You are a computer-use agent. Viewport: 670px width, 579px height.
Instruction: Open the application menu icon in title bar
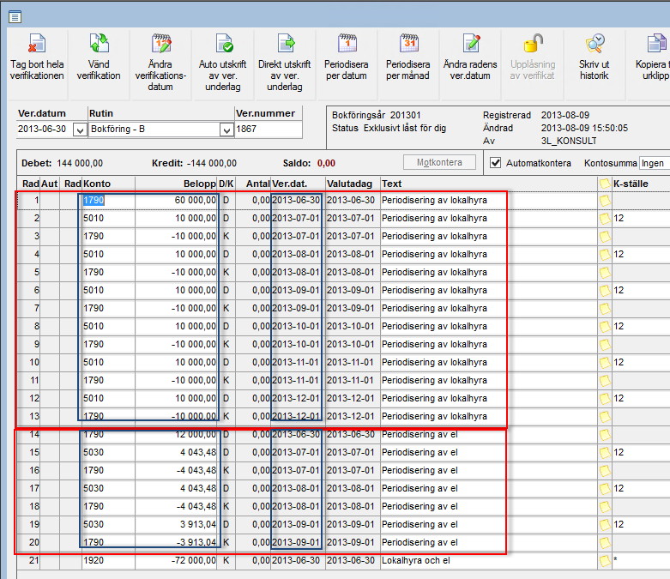click(x=15, y=17)
